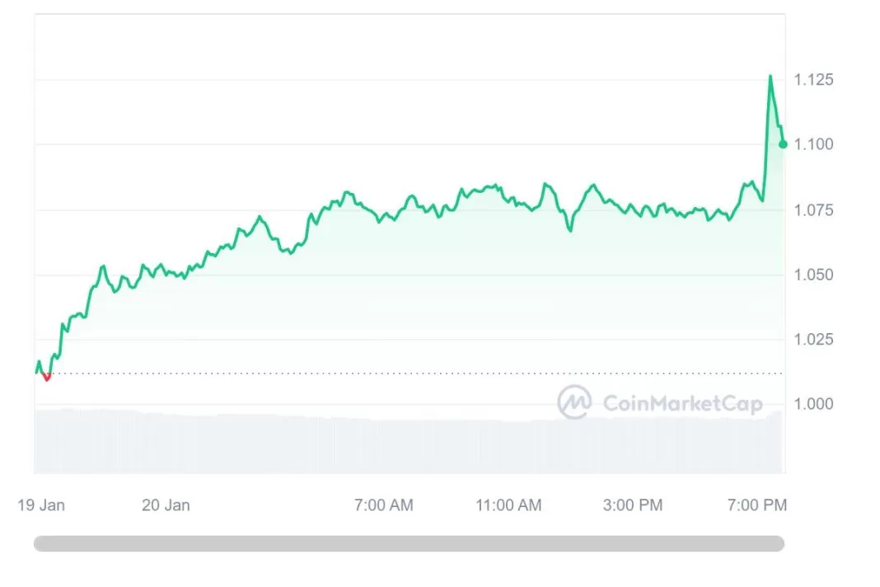The width and height of the screenshot is (880, 587).
Task: Click the green current price dot
Action: 783,144
